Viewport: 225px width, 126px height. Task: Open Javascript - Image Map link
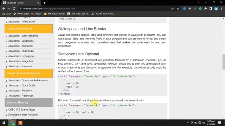[x=21, y=61]
